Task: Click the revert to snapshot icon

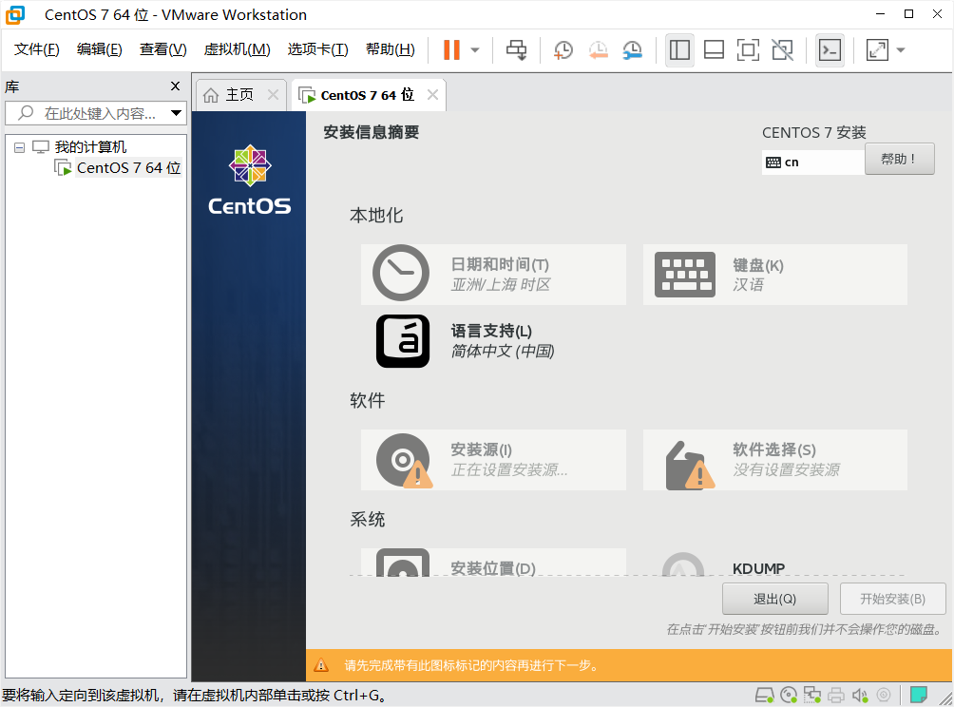Action: [x=599, y=50]
